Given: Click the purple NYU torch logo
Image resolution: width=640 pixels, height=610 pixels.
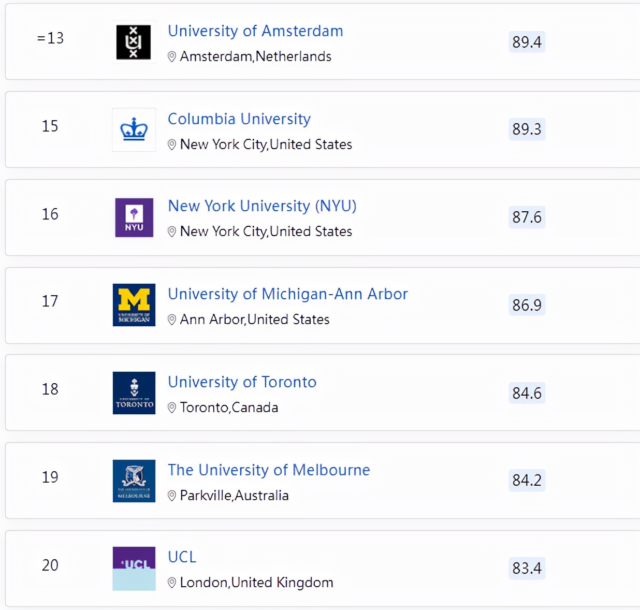Looking at the screenshot, I should click(x=134, y=217).
